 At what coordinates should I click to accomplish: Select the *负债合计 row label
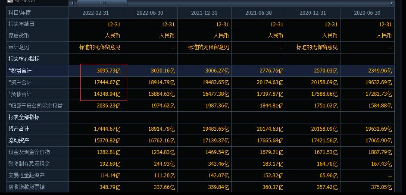[20, 94]
